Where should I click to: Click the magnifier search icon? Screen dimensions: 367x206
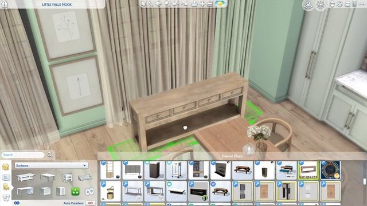point(50,154)
